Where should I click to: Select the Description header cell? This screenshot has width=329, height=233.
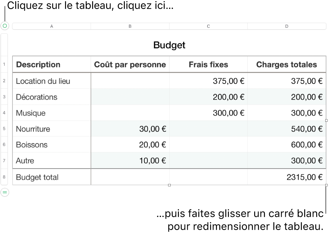click(x=52, y=64)
